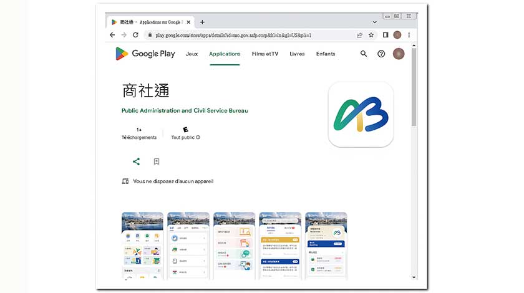Viewport: 524px width, 293px height.
Task: Click the scrollbar up arrow
Action: point(414,46)
